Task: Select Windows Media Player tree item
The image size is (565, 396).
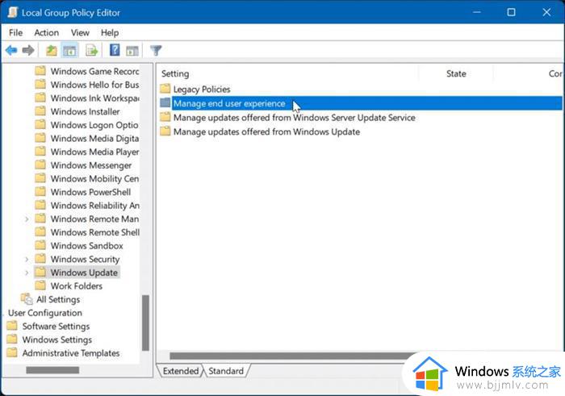Action: pos(94,152)
